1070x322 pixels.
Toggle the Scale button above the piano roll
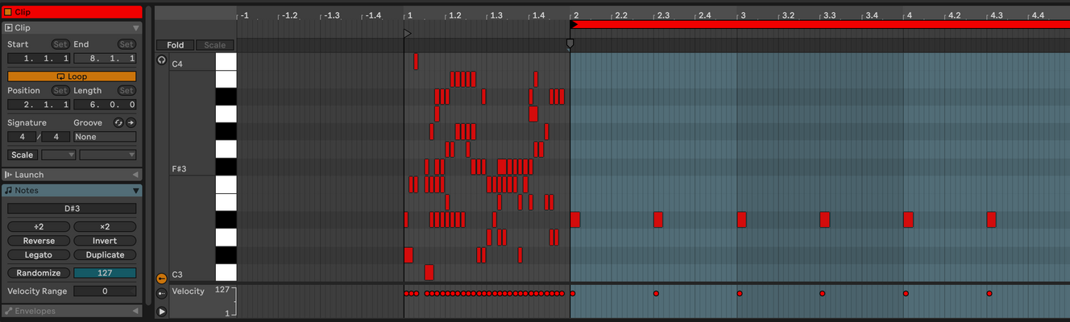point(214,45)
